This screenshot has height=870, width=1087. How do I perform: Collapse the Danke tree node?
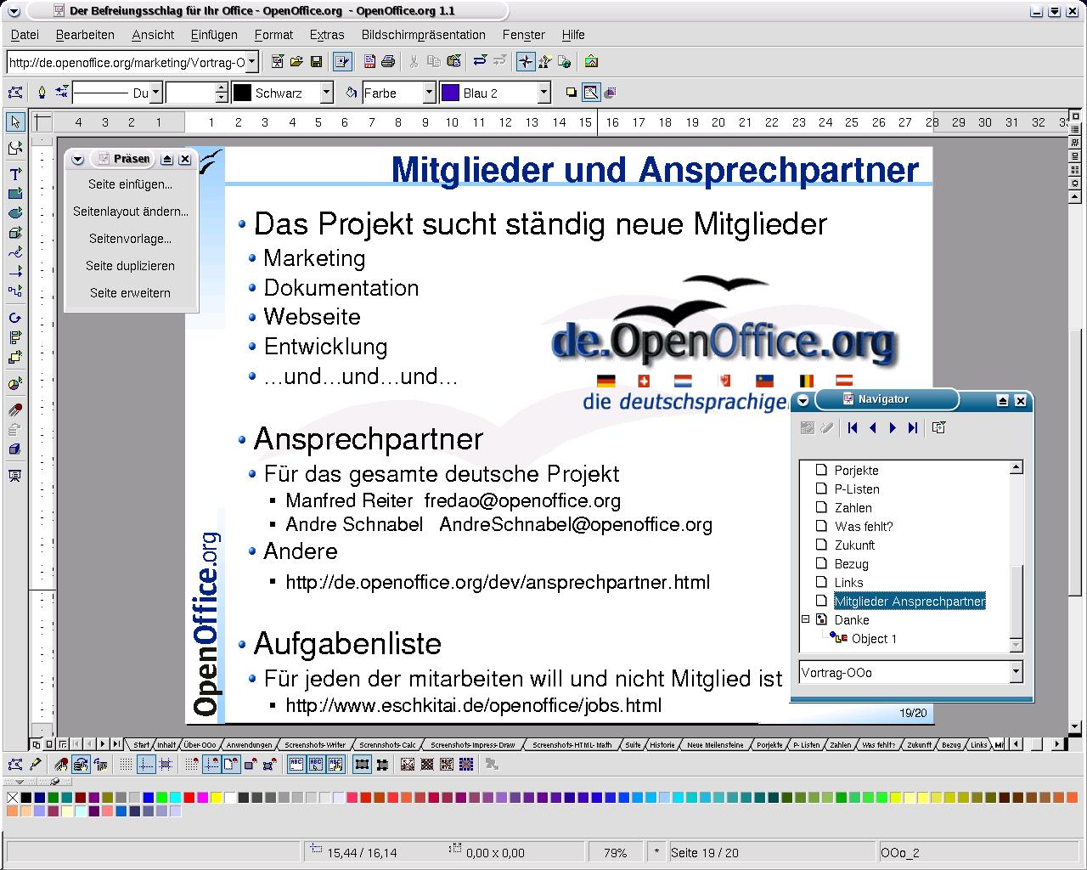(805, 620)
